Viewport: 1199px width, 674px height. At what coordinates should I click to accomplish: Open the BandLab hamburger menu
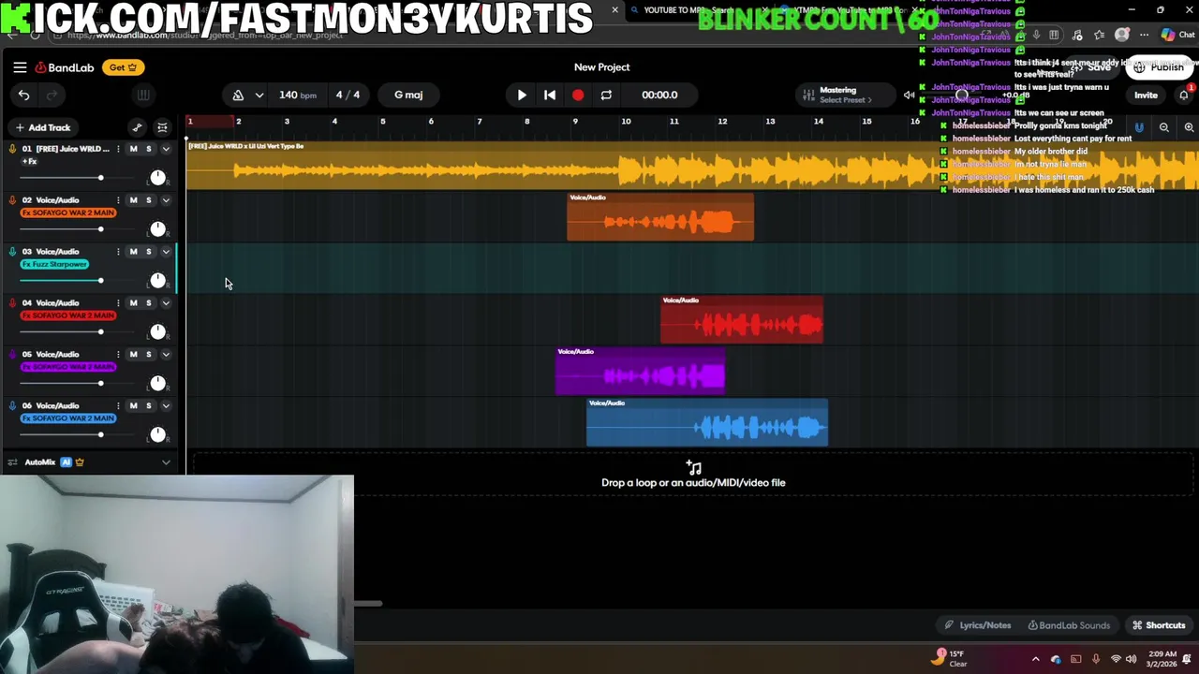click(x=20, y=67)
